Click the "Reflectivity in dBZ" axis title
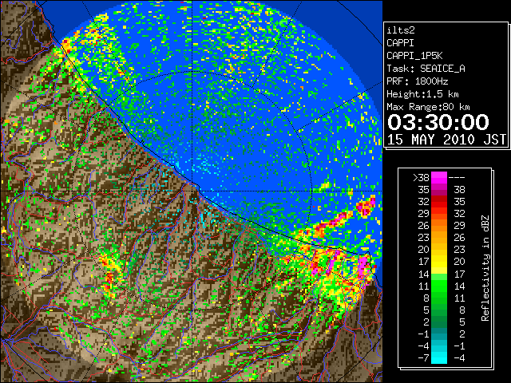Viewport: 511px width, 383px height. click(485, 268)
